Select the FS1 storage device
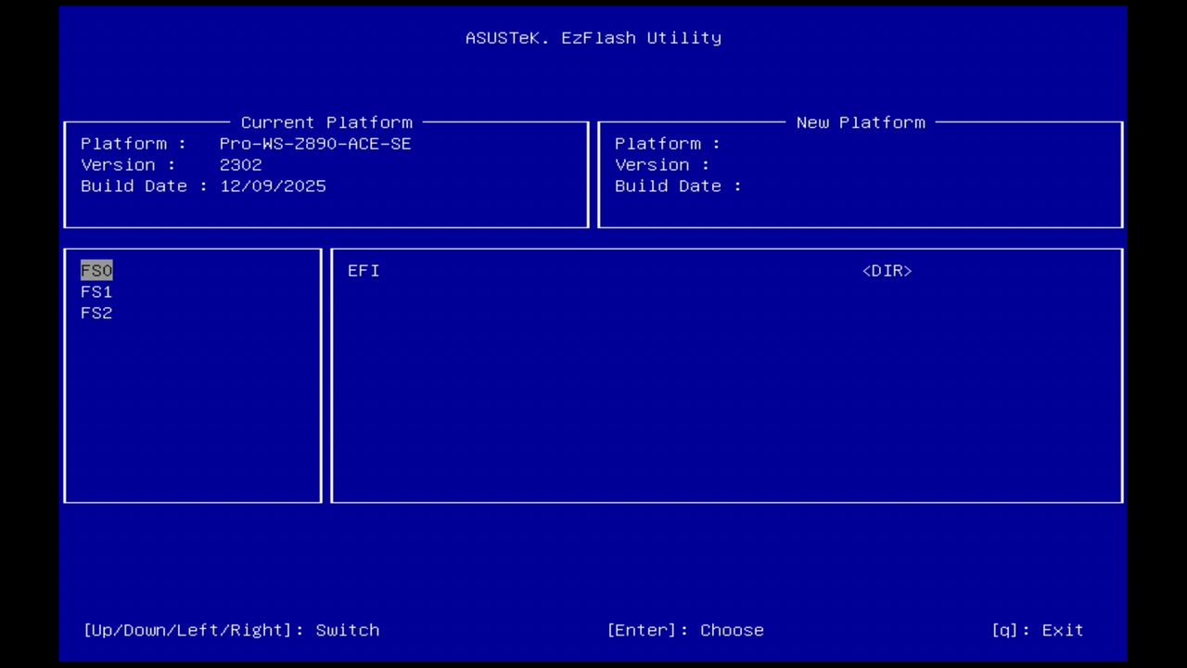1187x668 pixels. 96,291
